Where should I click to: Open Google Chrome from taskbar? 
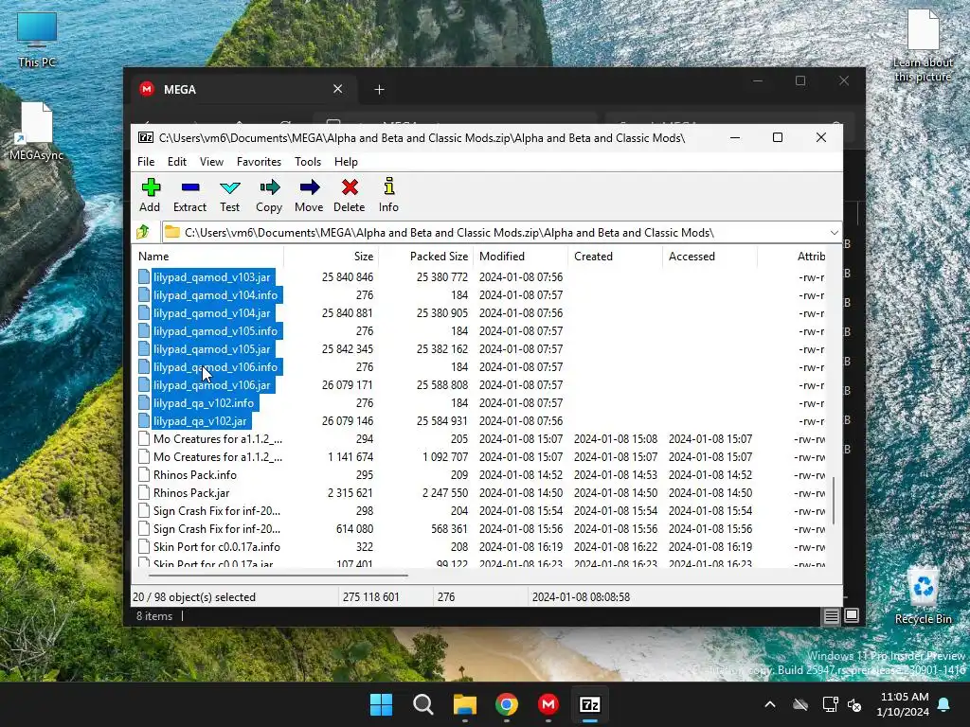tap(507, 704)
